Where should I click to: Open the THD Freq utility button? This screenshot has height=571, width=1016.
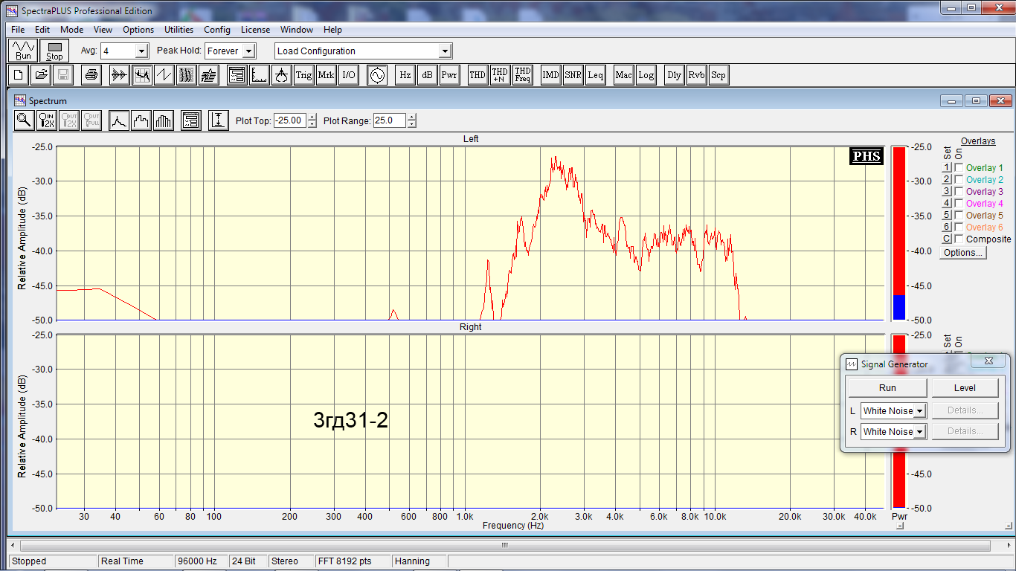coord(522,75)
